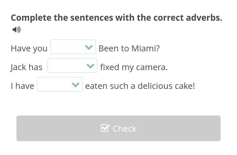Screen dimensions: 237x155
Task: Click the text "Been to Miami?"
Action: [129, 48]
